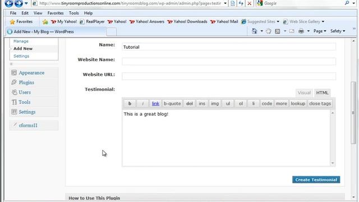Image resolution: width=359 pixels, height=202 pixels.
Task: Open Manage testimonials in sidebar
Action: (x=21, y=41)
